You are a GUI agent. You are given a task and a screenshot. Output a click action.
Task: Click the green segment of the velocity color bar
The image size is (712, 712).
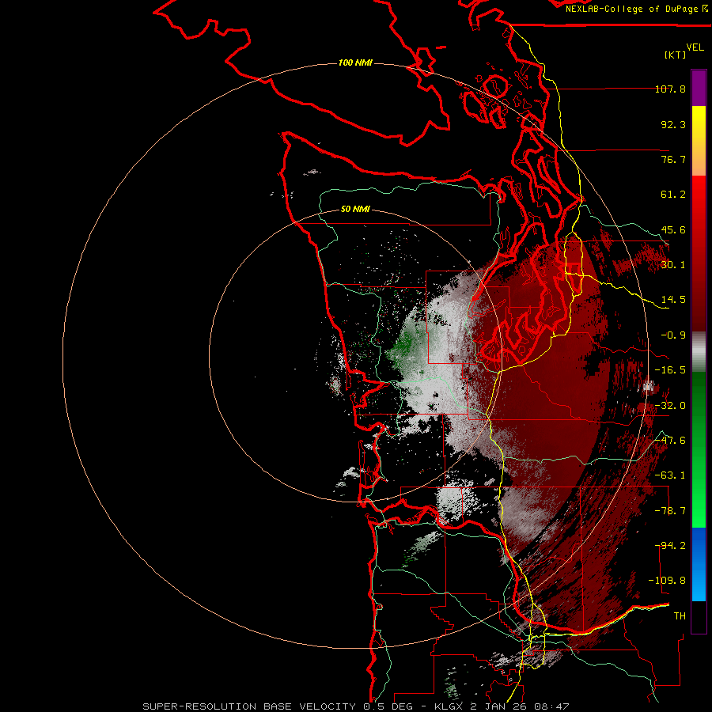[x=699, y=449]
